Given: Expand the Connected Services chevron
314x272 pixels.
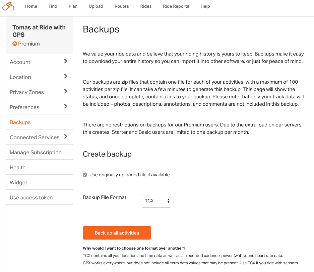Looking at the screenshot, I should point(65,137).
